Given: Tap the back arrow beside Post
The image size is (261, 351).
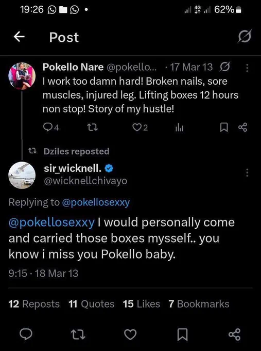Looking at the screenshot, I should point(19,37).
